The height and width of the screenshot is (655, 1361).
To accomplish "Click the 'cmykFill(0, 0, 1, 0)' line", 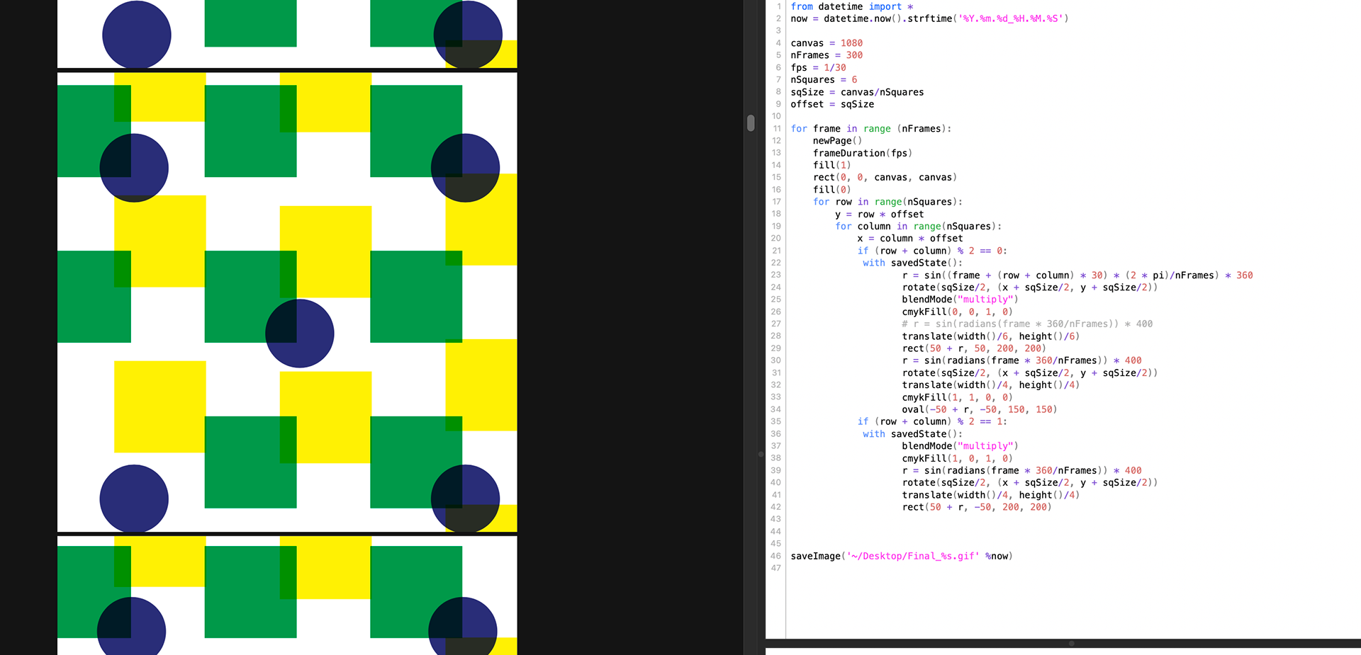I will 957,312.
